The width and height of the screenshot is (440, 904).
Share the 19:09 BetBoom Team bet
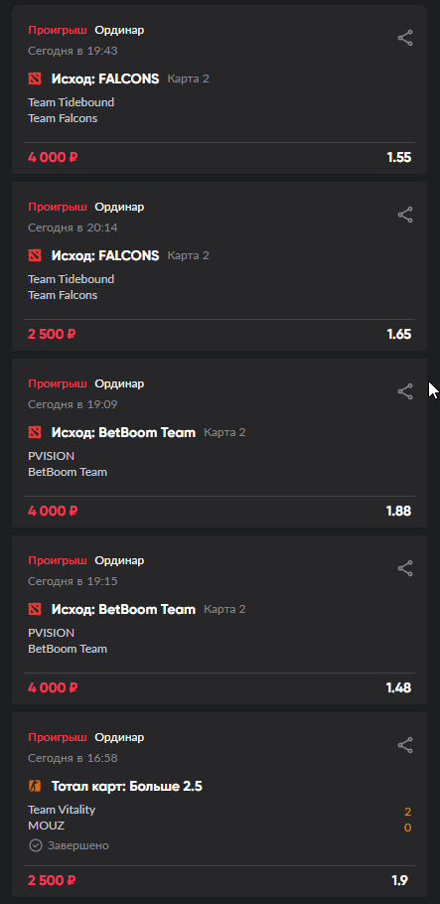[405, 392]
